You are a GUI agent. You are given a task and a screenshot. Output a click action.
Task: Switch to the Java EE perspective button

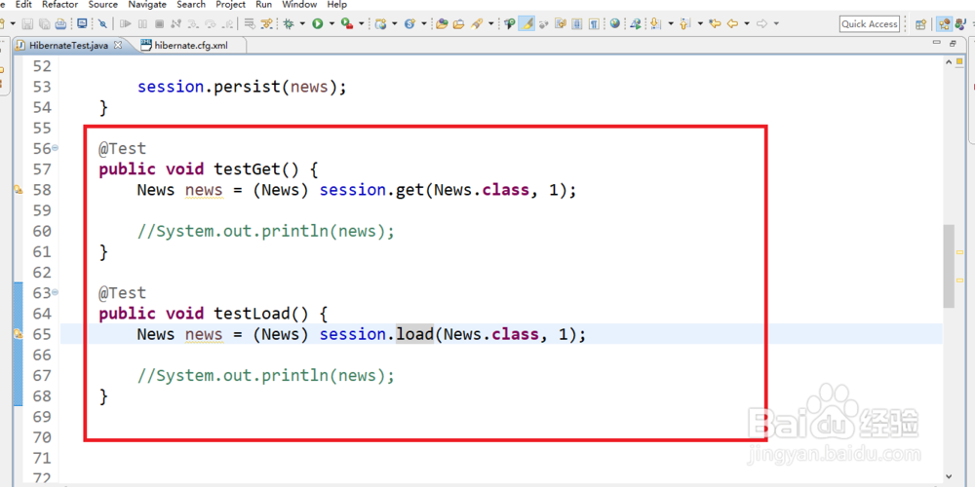click(944, 24)
